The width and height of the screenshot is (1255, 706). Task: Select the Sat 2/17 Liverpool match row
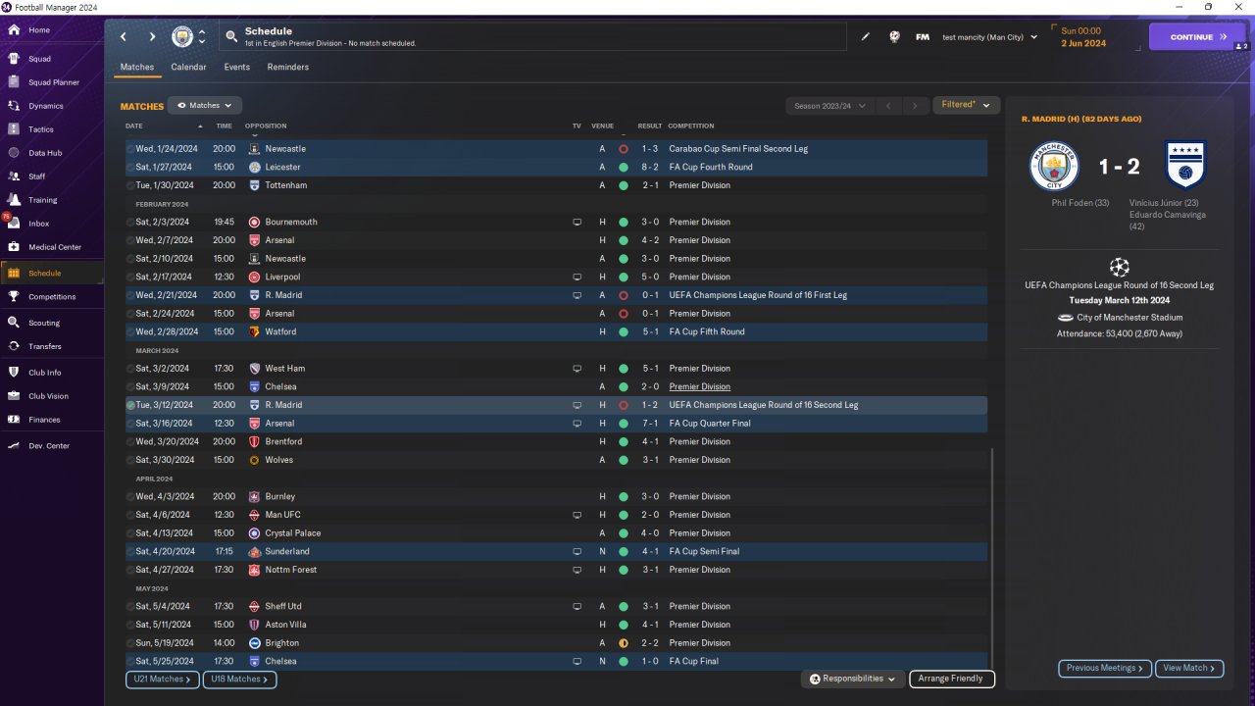556,277
